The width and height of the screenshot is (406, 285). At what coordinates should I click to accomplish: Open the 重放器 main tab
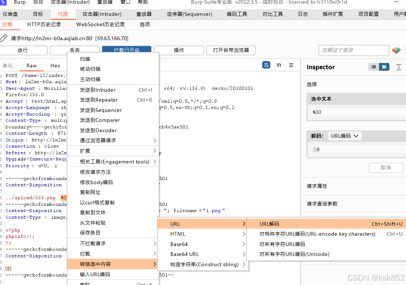tap(144, 14)
